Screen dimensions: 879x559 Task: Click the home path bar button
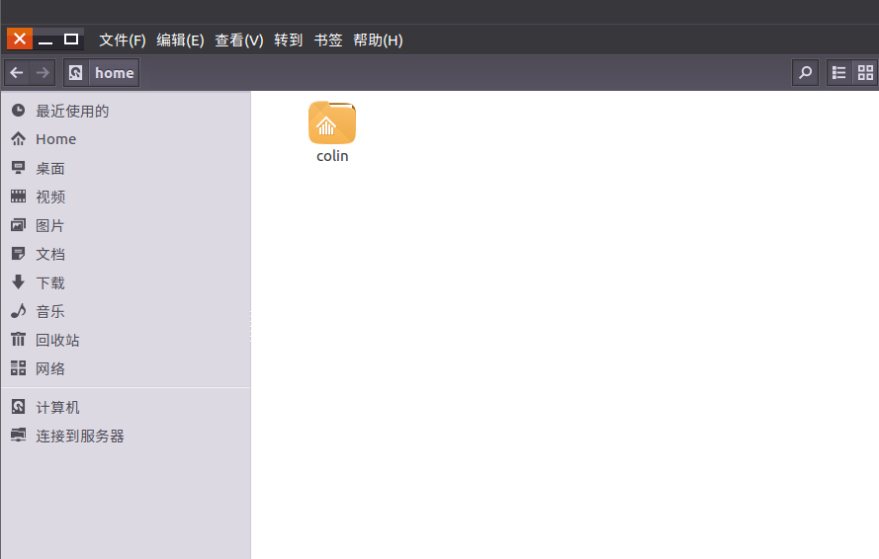point(115,73)
